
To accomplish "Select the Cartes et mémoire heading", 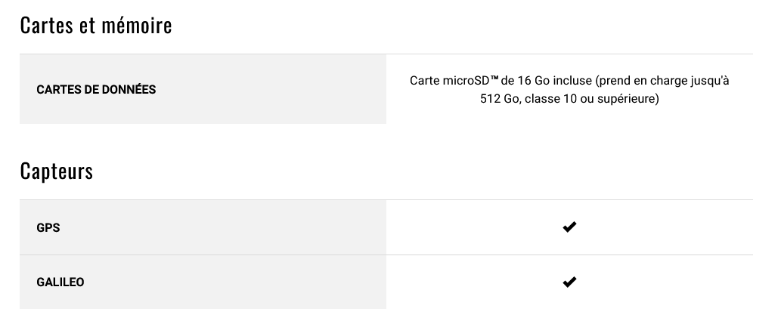I will [x=96, y=26].
